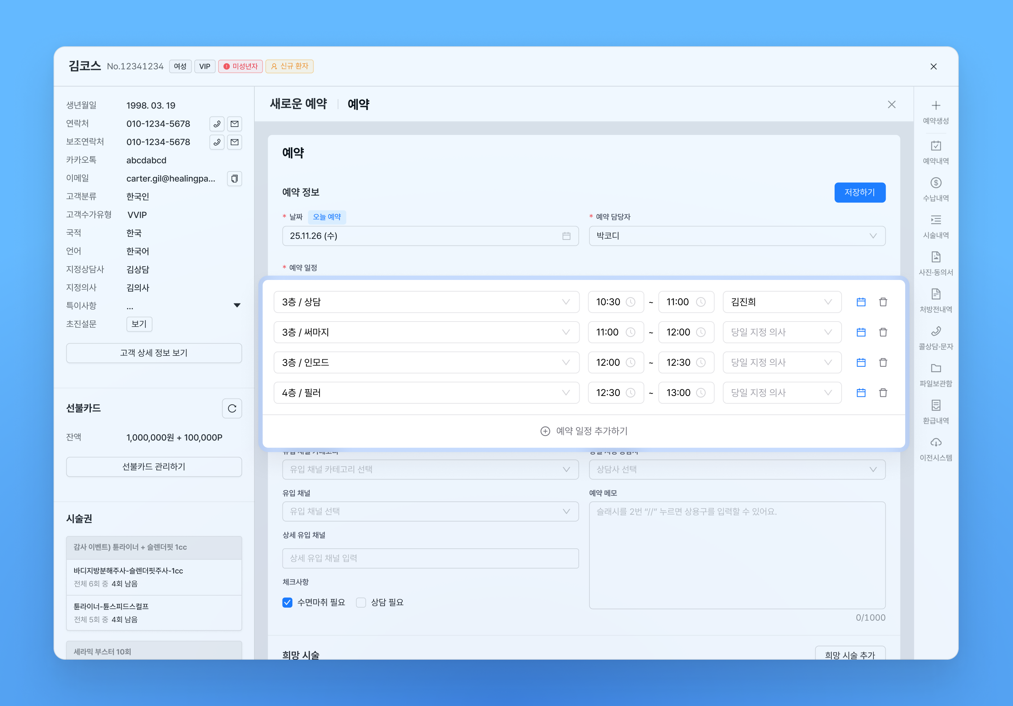Open 수납내역 payment history
1013x706 pixels.
(936, 190)
